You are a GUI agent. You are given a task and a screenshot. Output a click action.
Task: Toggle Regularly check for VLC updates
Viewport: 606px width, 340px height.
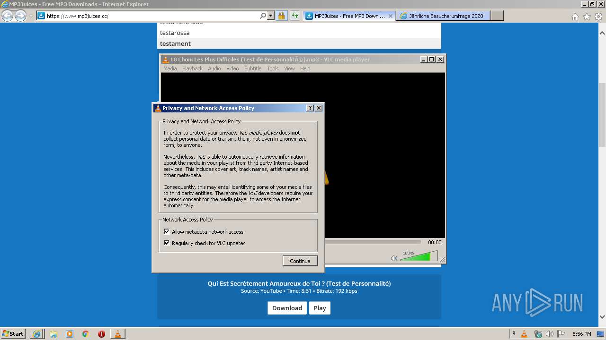pyautogui.click(x=167, y=243)
